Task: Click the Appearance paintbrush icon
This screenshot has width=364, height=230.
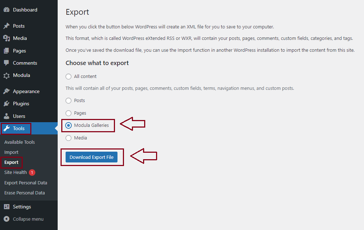Action: 6,91
